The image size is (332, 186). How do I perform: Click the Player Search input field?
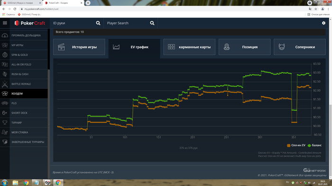point(127,23)
